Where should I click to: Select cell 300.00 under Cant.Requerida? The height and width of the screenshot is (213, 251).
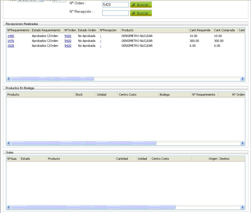pyautogui.click(x=194, y=41)
